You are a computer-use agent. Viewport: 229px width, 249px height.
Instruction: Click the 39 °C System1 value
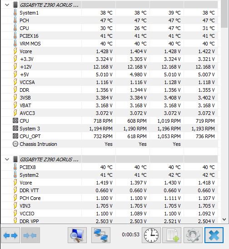(174, 13)
